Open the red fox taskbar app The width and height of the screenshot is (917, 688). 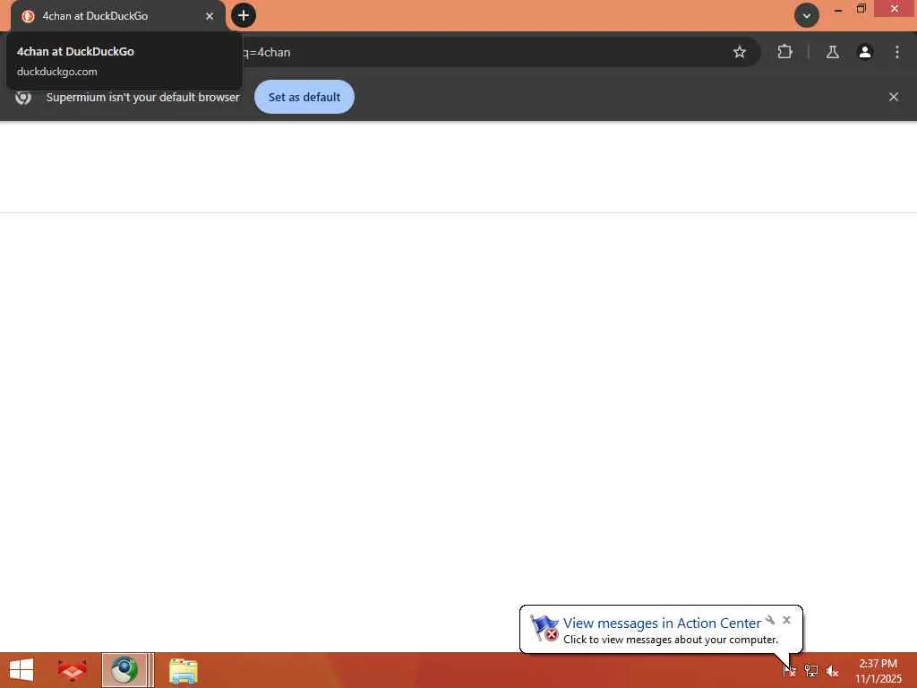(x=72, y=670)
